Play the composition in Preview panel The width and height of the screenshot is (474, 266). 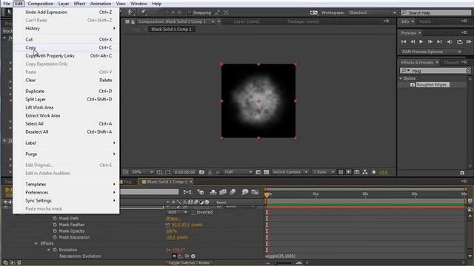421,42
